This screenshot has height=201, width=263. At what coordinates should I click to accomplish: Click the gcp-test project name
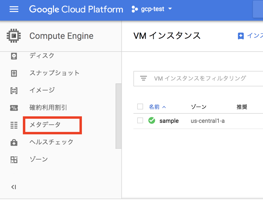point(153,9)
